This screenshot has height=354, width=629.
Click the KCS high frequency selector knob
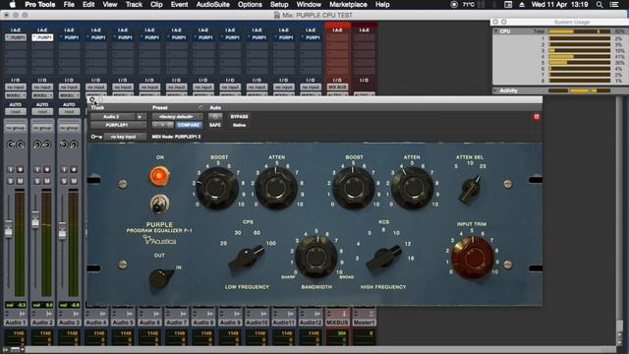[384, 258]
